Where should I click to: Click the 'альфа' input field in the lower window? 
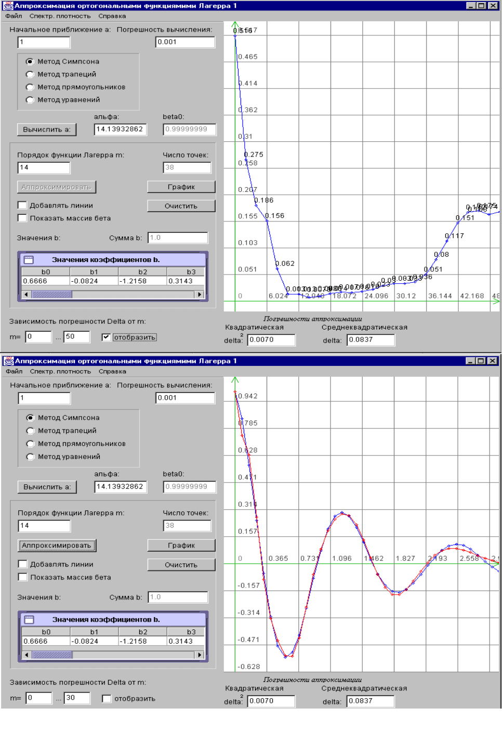click(x=121, y=487)
